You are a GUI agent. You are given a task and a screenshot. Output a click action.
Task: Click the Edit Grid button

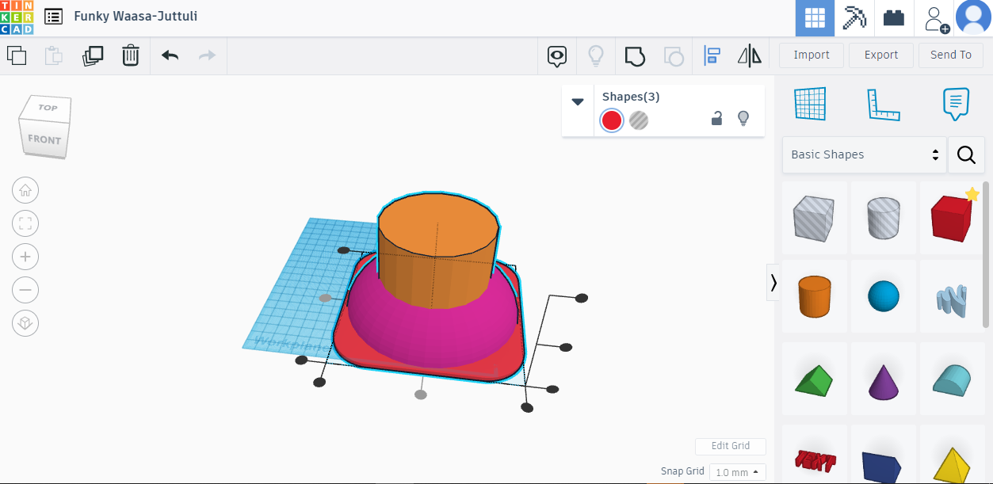click(731, 446)
